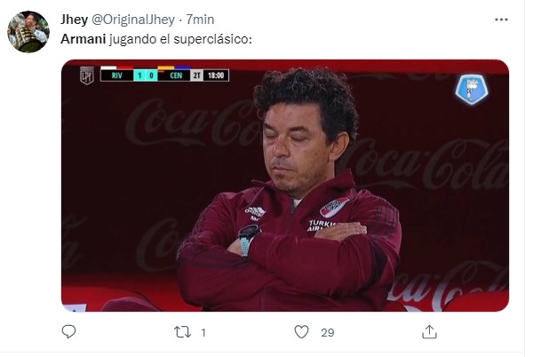Viewport: 533px width, 357px height.
Task: Click the retweet count of 1
Action: click(x=203, y=332)
